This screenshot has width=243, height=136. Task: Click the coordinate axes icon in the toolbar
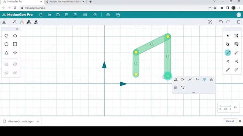click(4, 22)
